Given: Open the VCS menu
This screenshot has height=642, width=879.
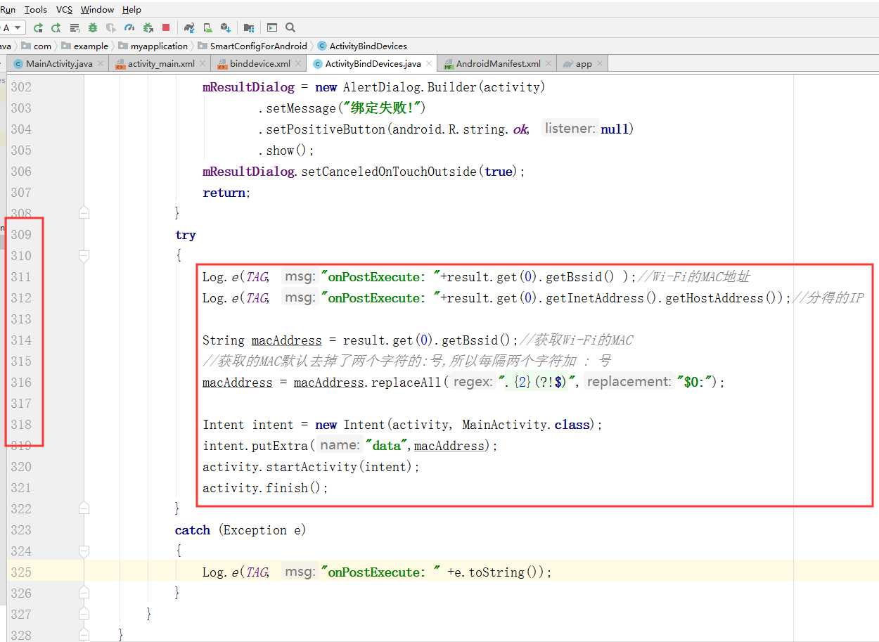Looking at the screenshot, I should pyautogui.click(x=64, y=10).
